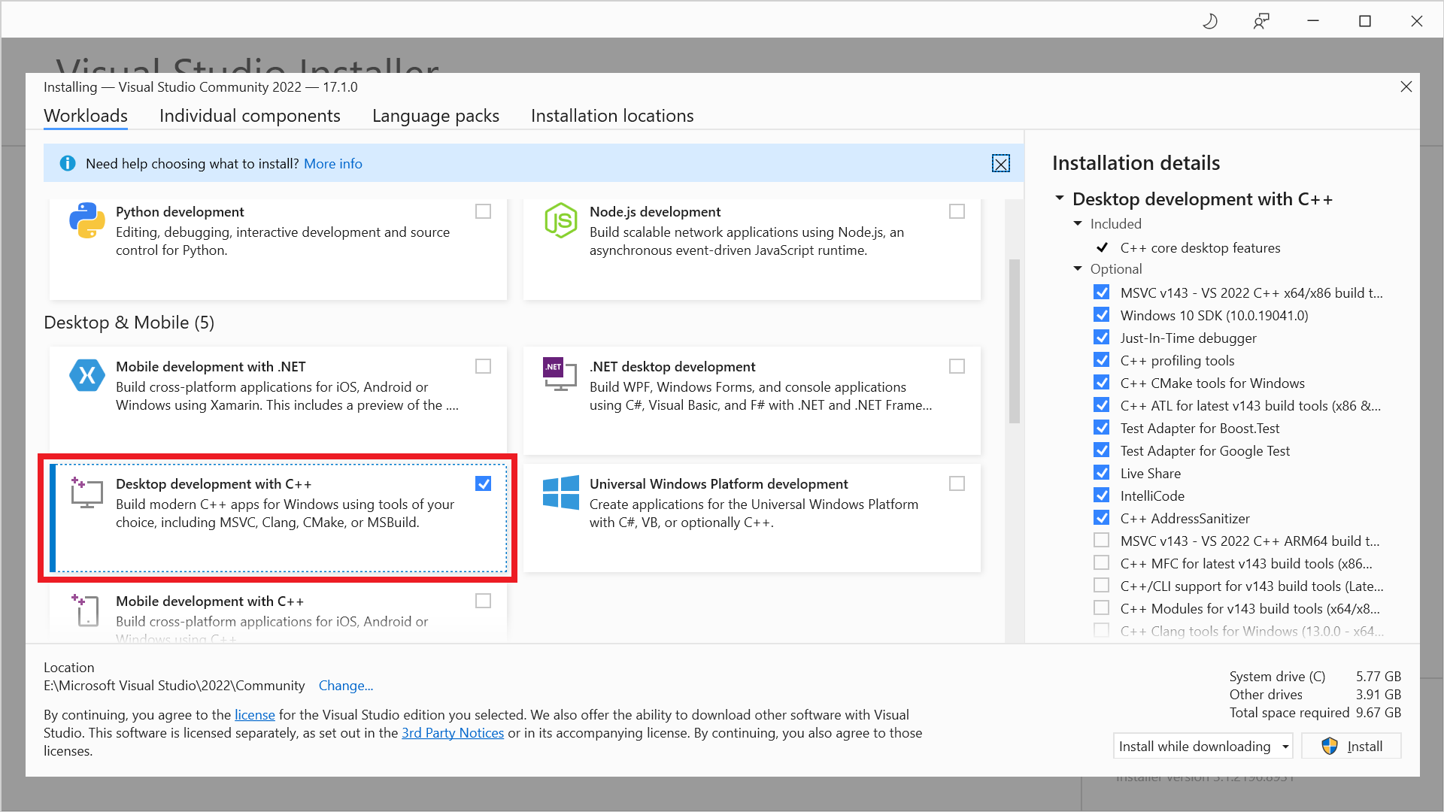Screen dimensions: 1444x812
Task: Open the Install while downloading dropdown
Action: point(1203,746)
